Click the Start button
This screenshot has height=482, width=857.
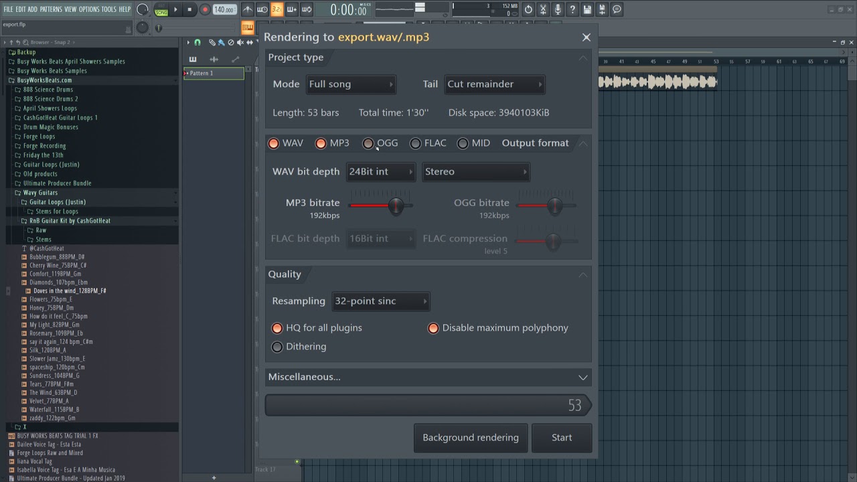coord(562,438)
